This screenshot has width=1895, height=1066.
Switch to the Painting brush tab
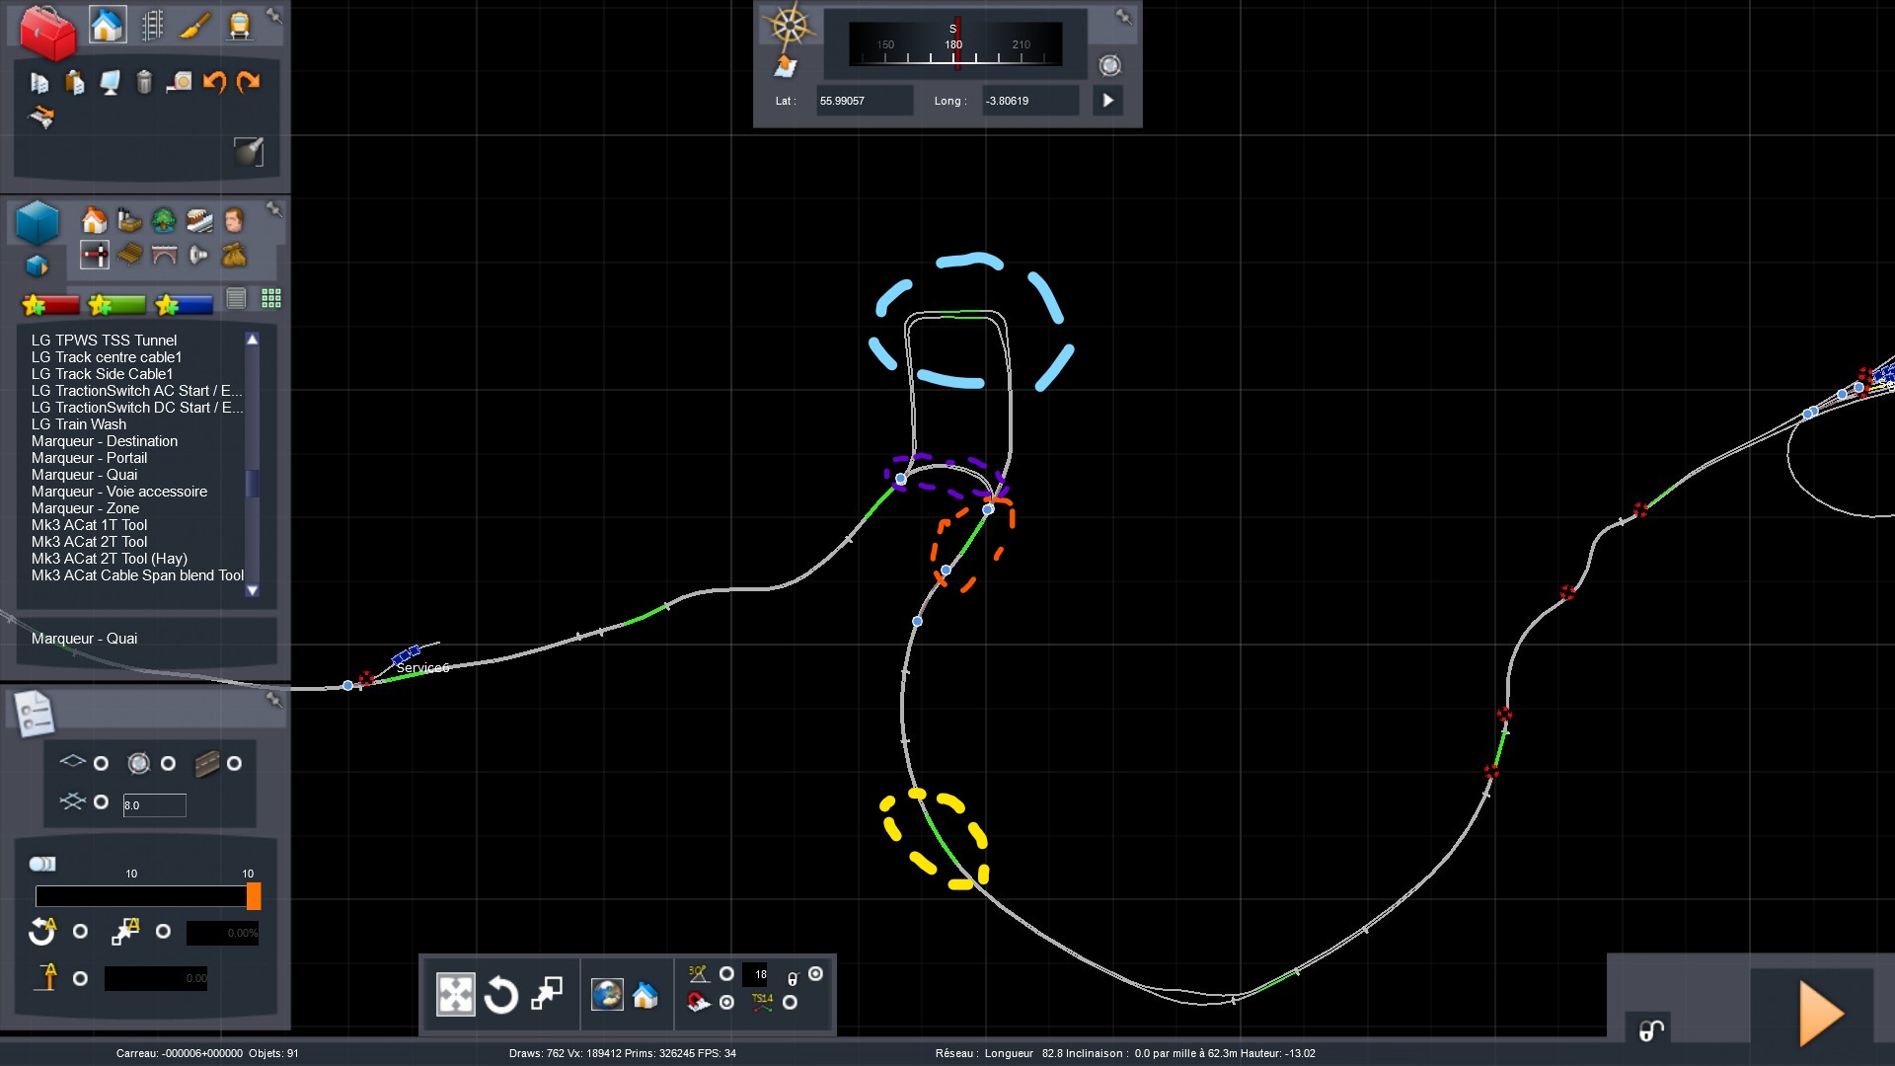tap(194, 26)
